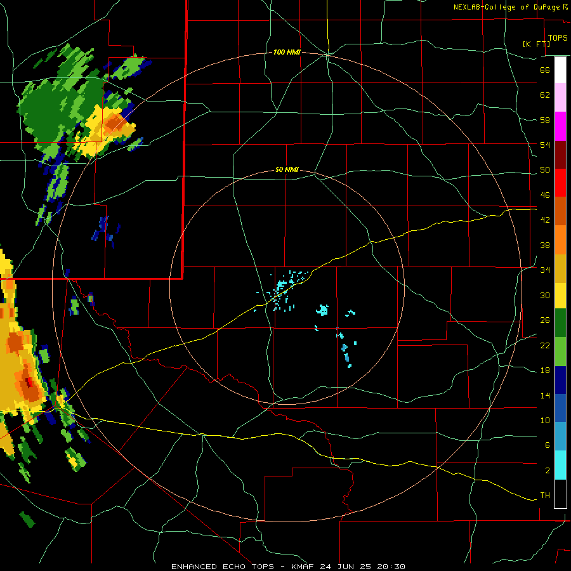571x571 pixels.
Task: Click the legend value 38
Action: (x=545, y=245)
